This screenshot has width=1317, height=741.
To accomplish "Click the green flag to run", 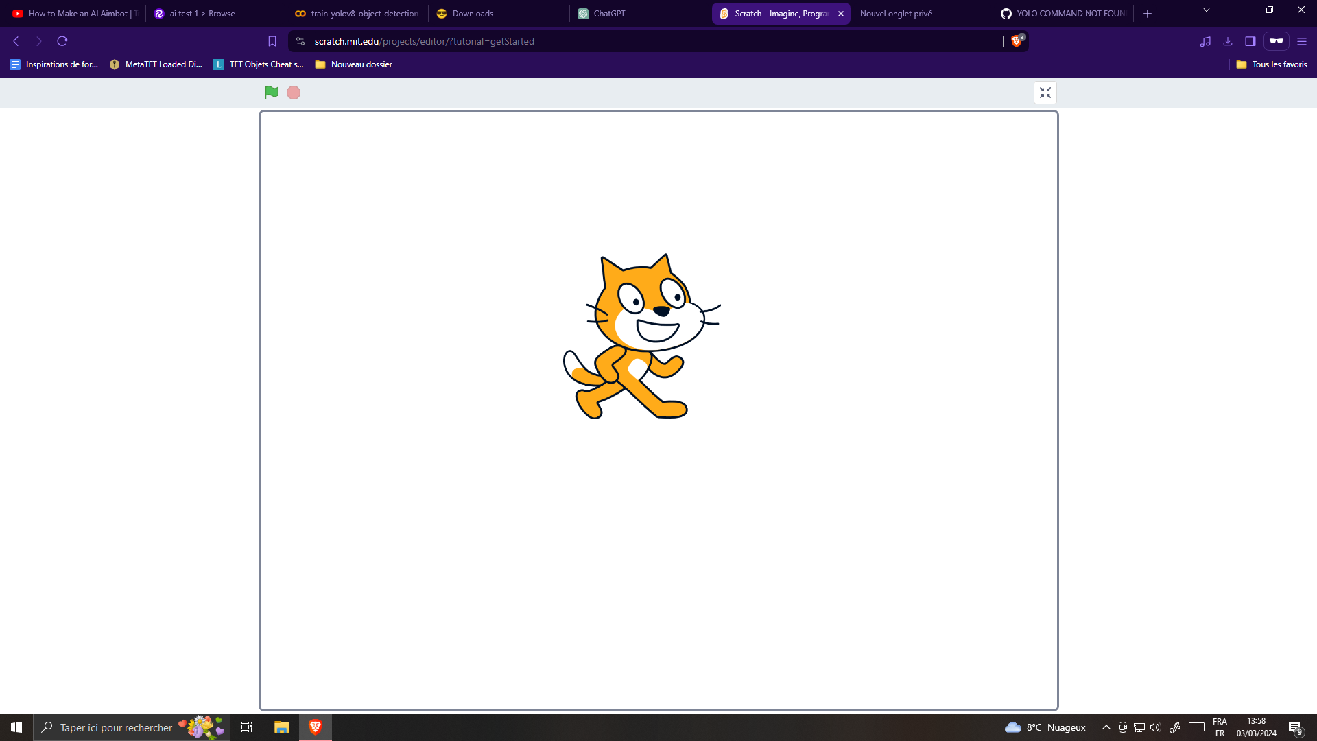I will tap(271, 93).
